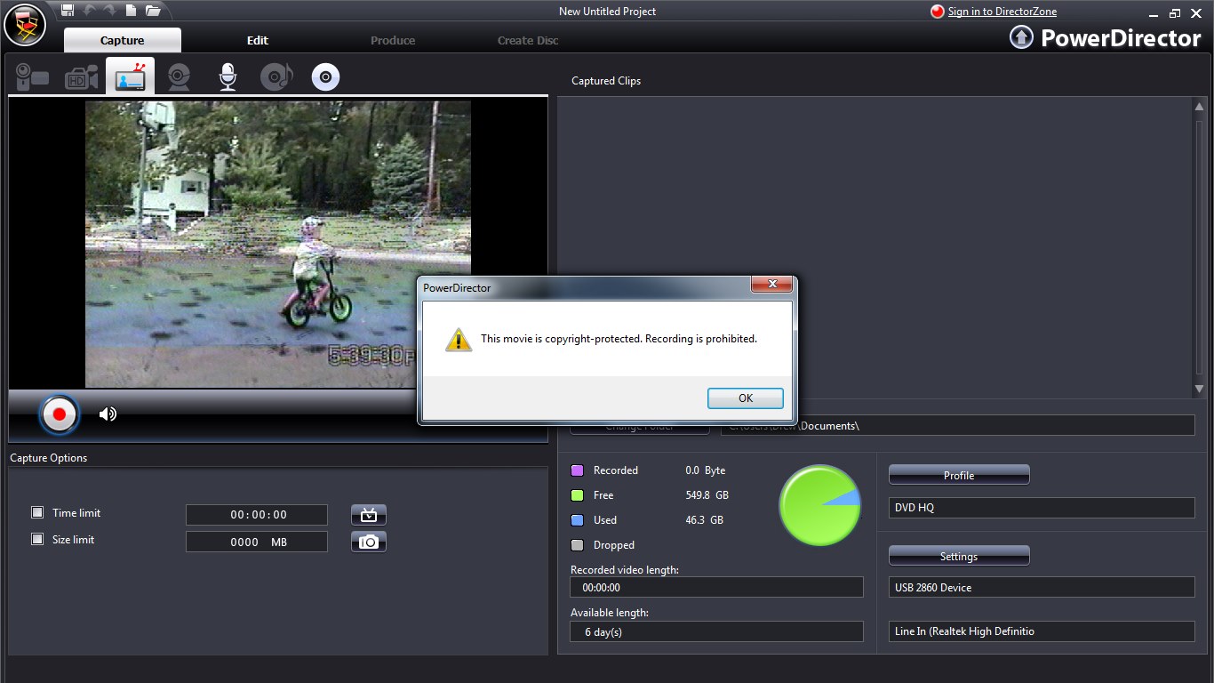This screenshot has height=683, width=1214.
Task: Click the purple Recorded color swatch
Action: [x=577, y=470]
